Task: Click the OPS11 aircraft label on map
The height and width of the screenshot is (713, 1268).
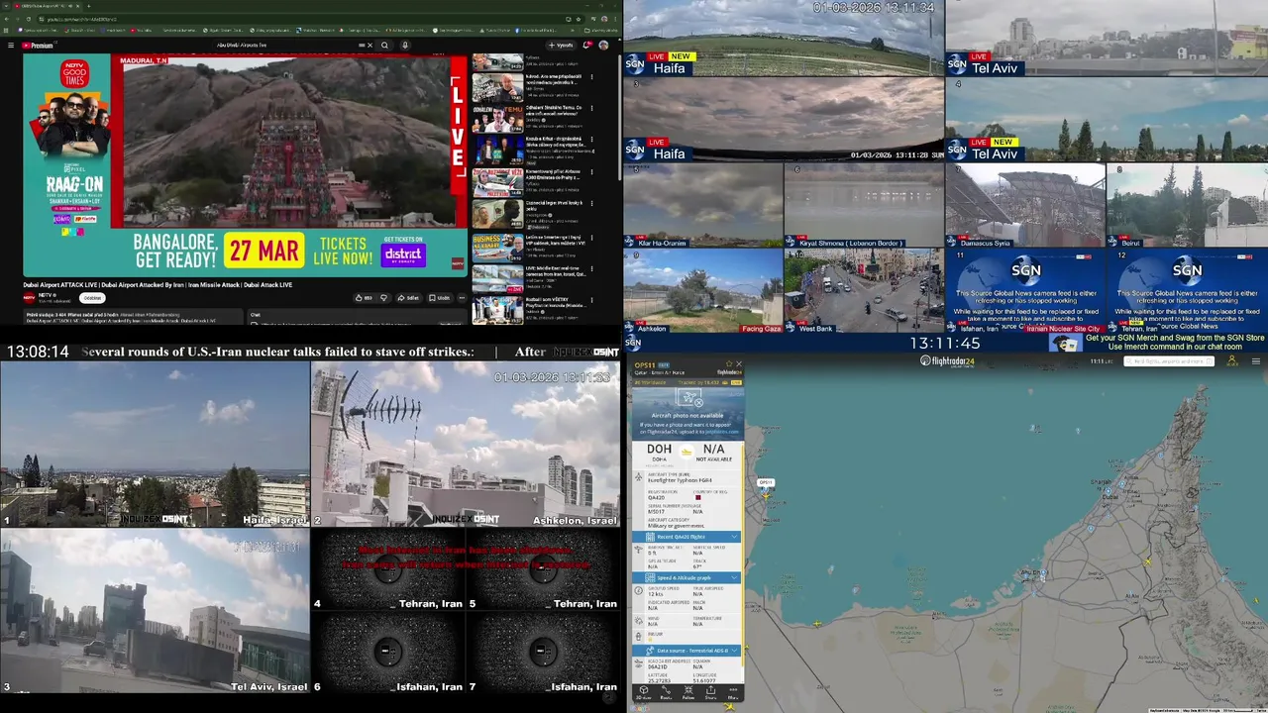Action: pyautogui.click(x=766, y=482)
